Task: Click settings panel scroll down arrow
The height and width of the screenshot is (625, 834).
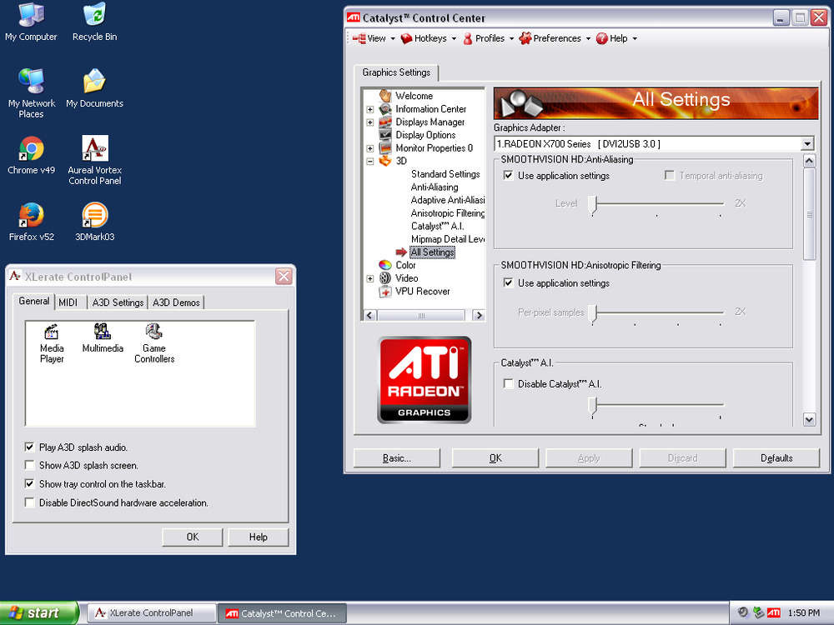Action: coord(809,419)
